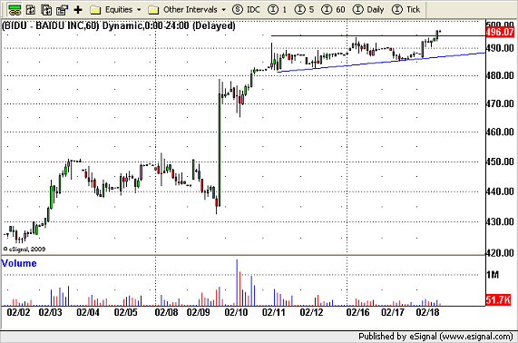Click the 02/02 date axis label
This screenshot has height=343, width=518.
[18, 312]
